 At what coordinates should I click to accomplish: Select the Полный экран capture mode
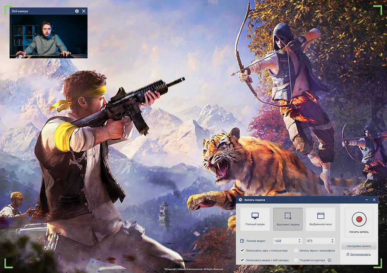tap(255, 219)
